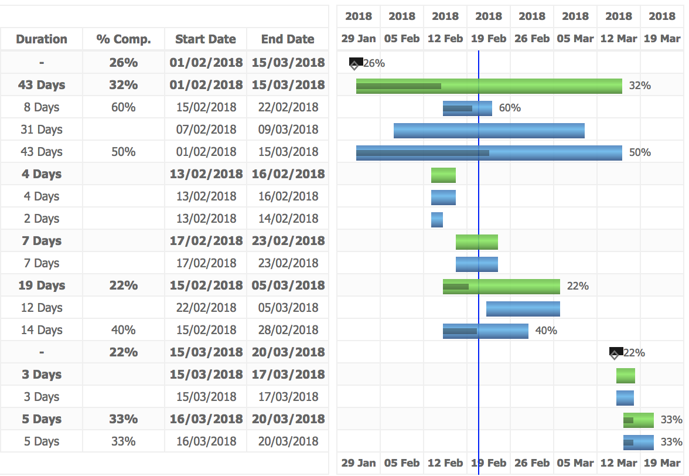Sort by the Duration column header
The image size is (689, 476).
41,39
